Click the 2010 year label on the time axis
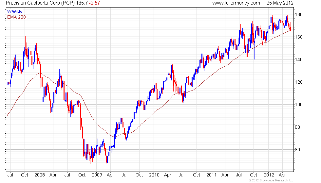 tap(154, 175)
